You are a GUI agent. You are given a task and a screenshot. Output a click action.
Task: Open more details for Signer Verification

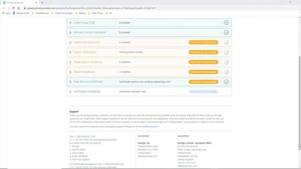(203, 52)
